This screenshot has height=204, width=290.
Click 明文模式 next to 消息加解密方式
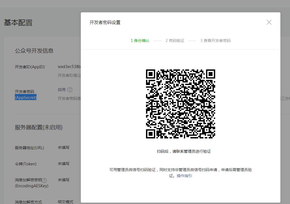[x=65, y=202]
